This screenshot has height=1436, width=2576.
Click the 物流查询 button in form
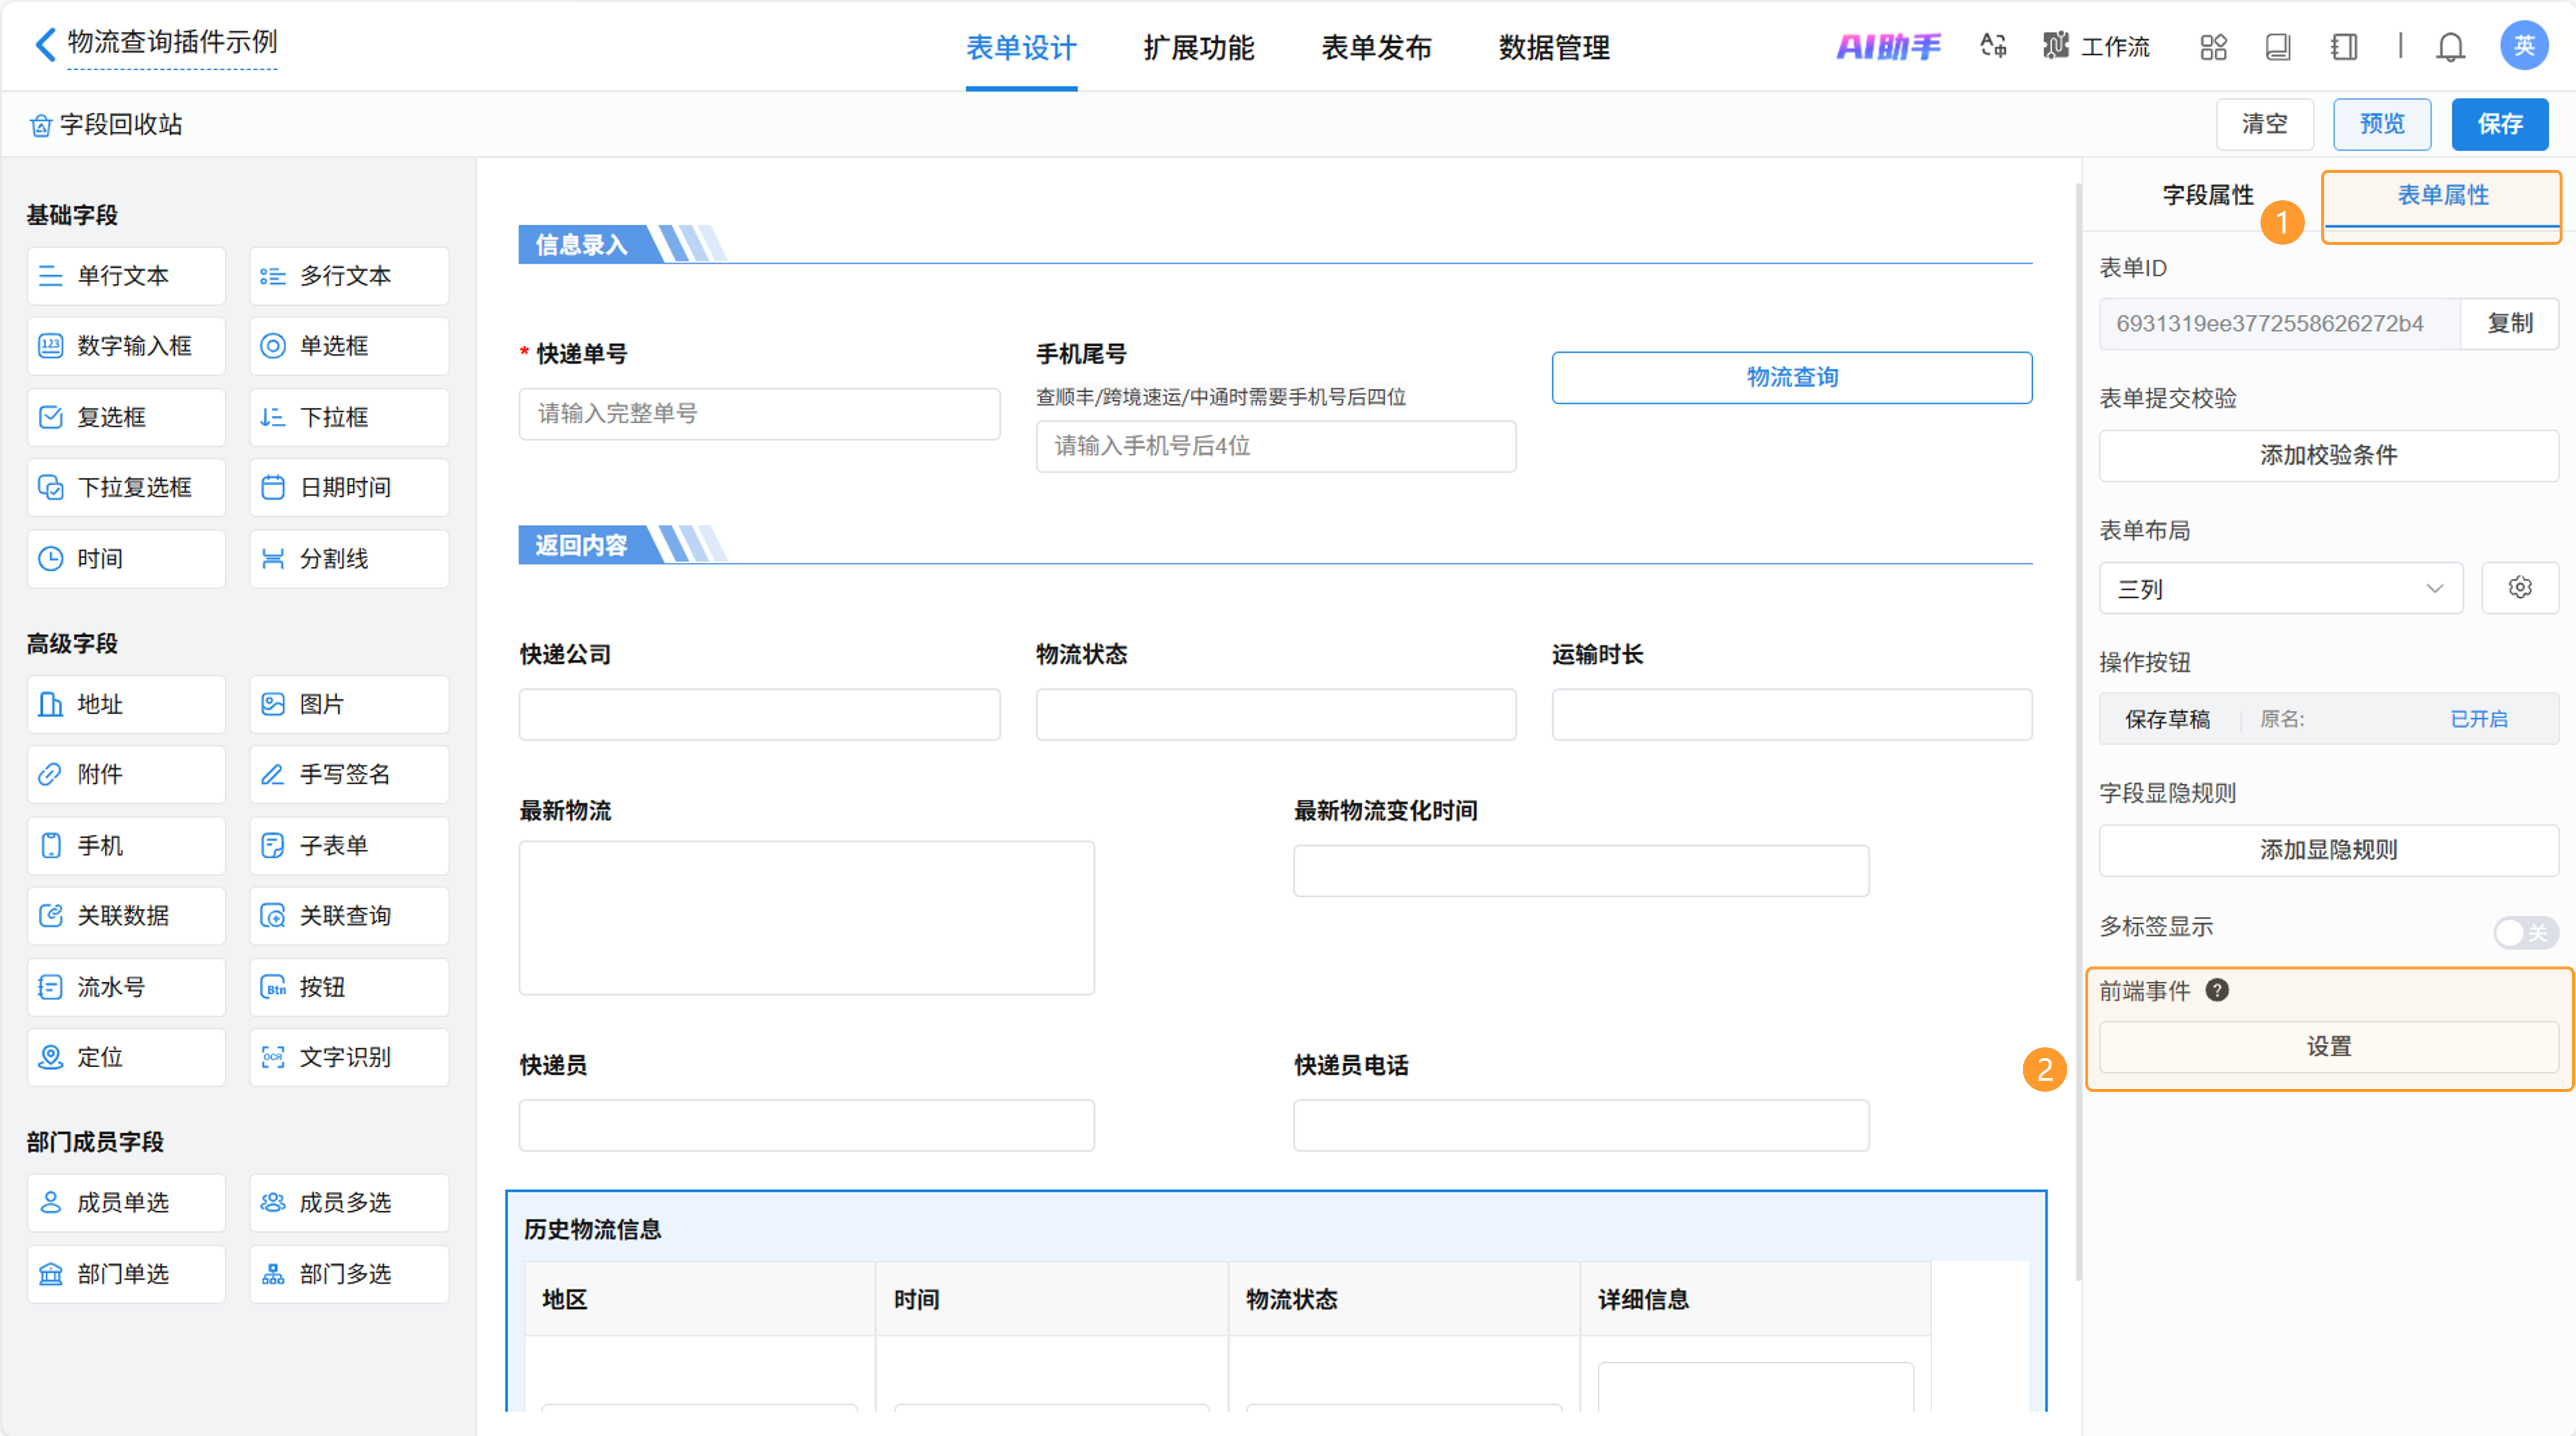pyautogui.click(x=1791, y=377)
